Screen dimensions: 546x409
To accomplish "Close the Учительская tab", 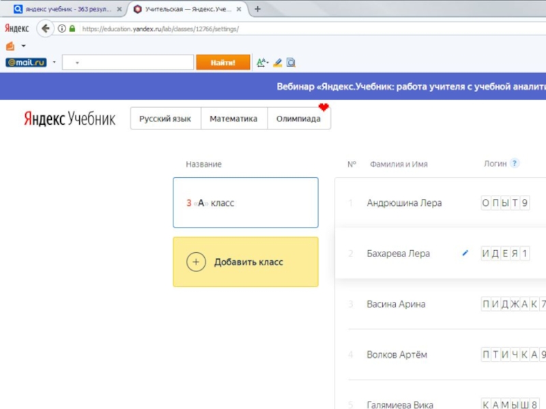I will (238, 9).
